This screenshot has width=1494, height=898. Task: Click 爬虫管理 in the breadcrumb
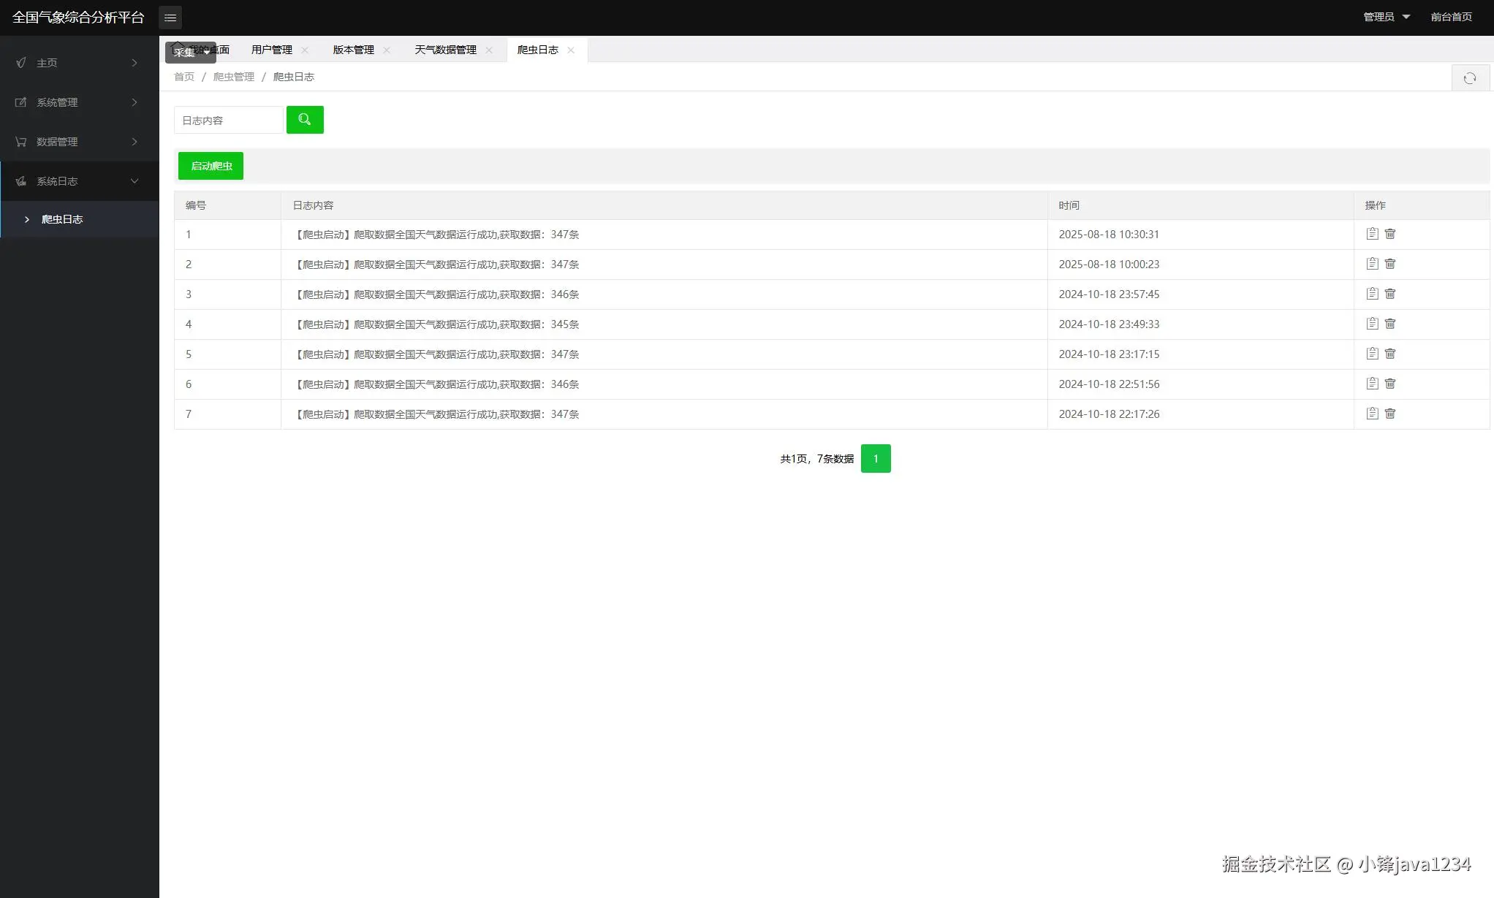234,77
